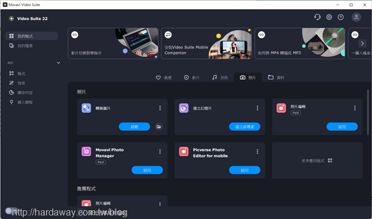Click 試用 for Movavi Photo Manager

click(147, 170)
